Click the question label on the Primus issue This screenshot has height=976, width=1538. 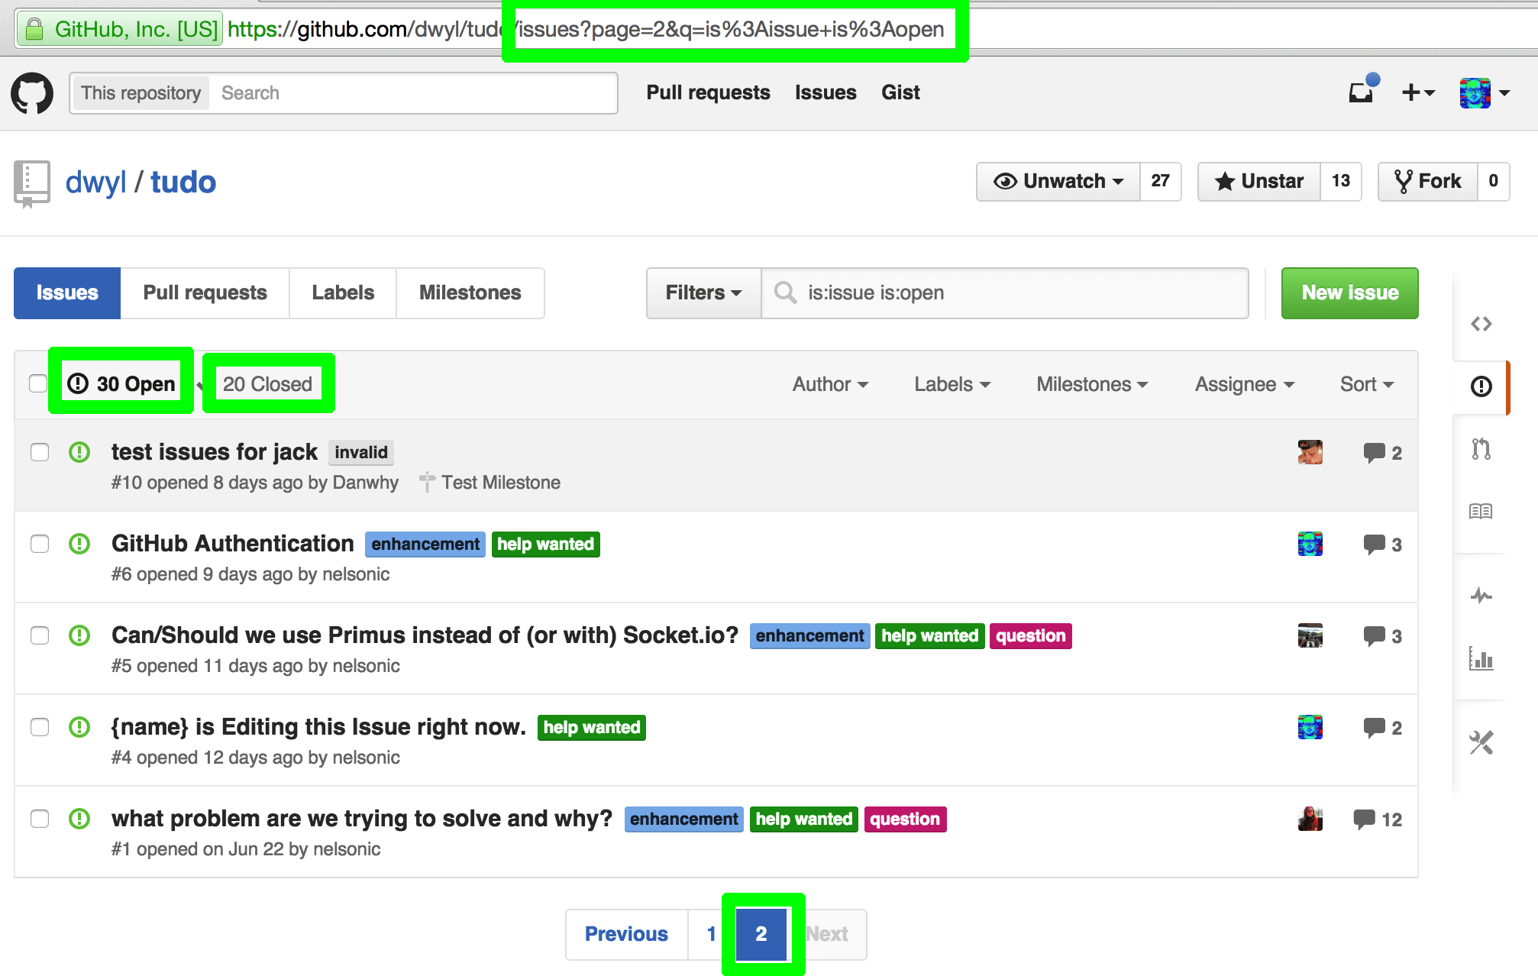(x=1031, y=635)
